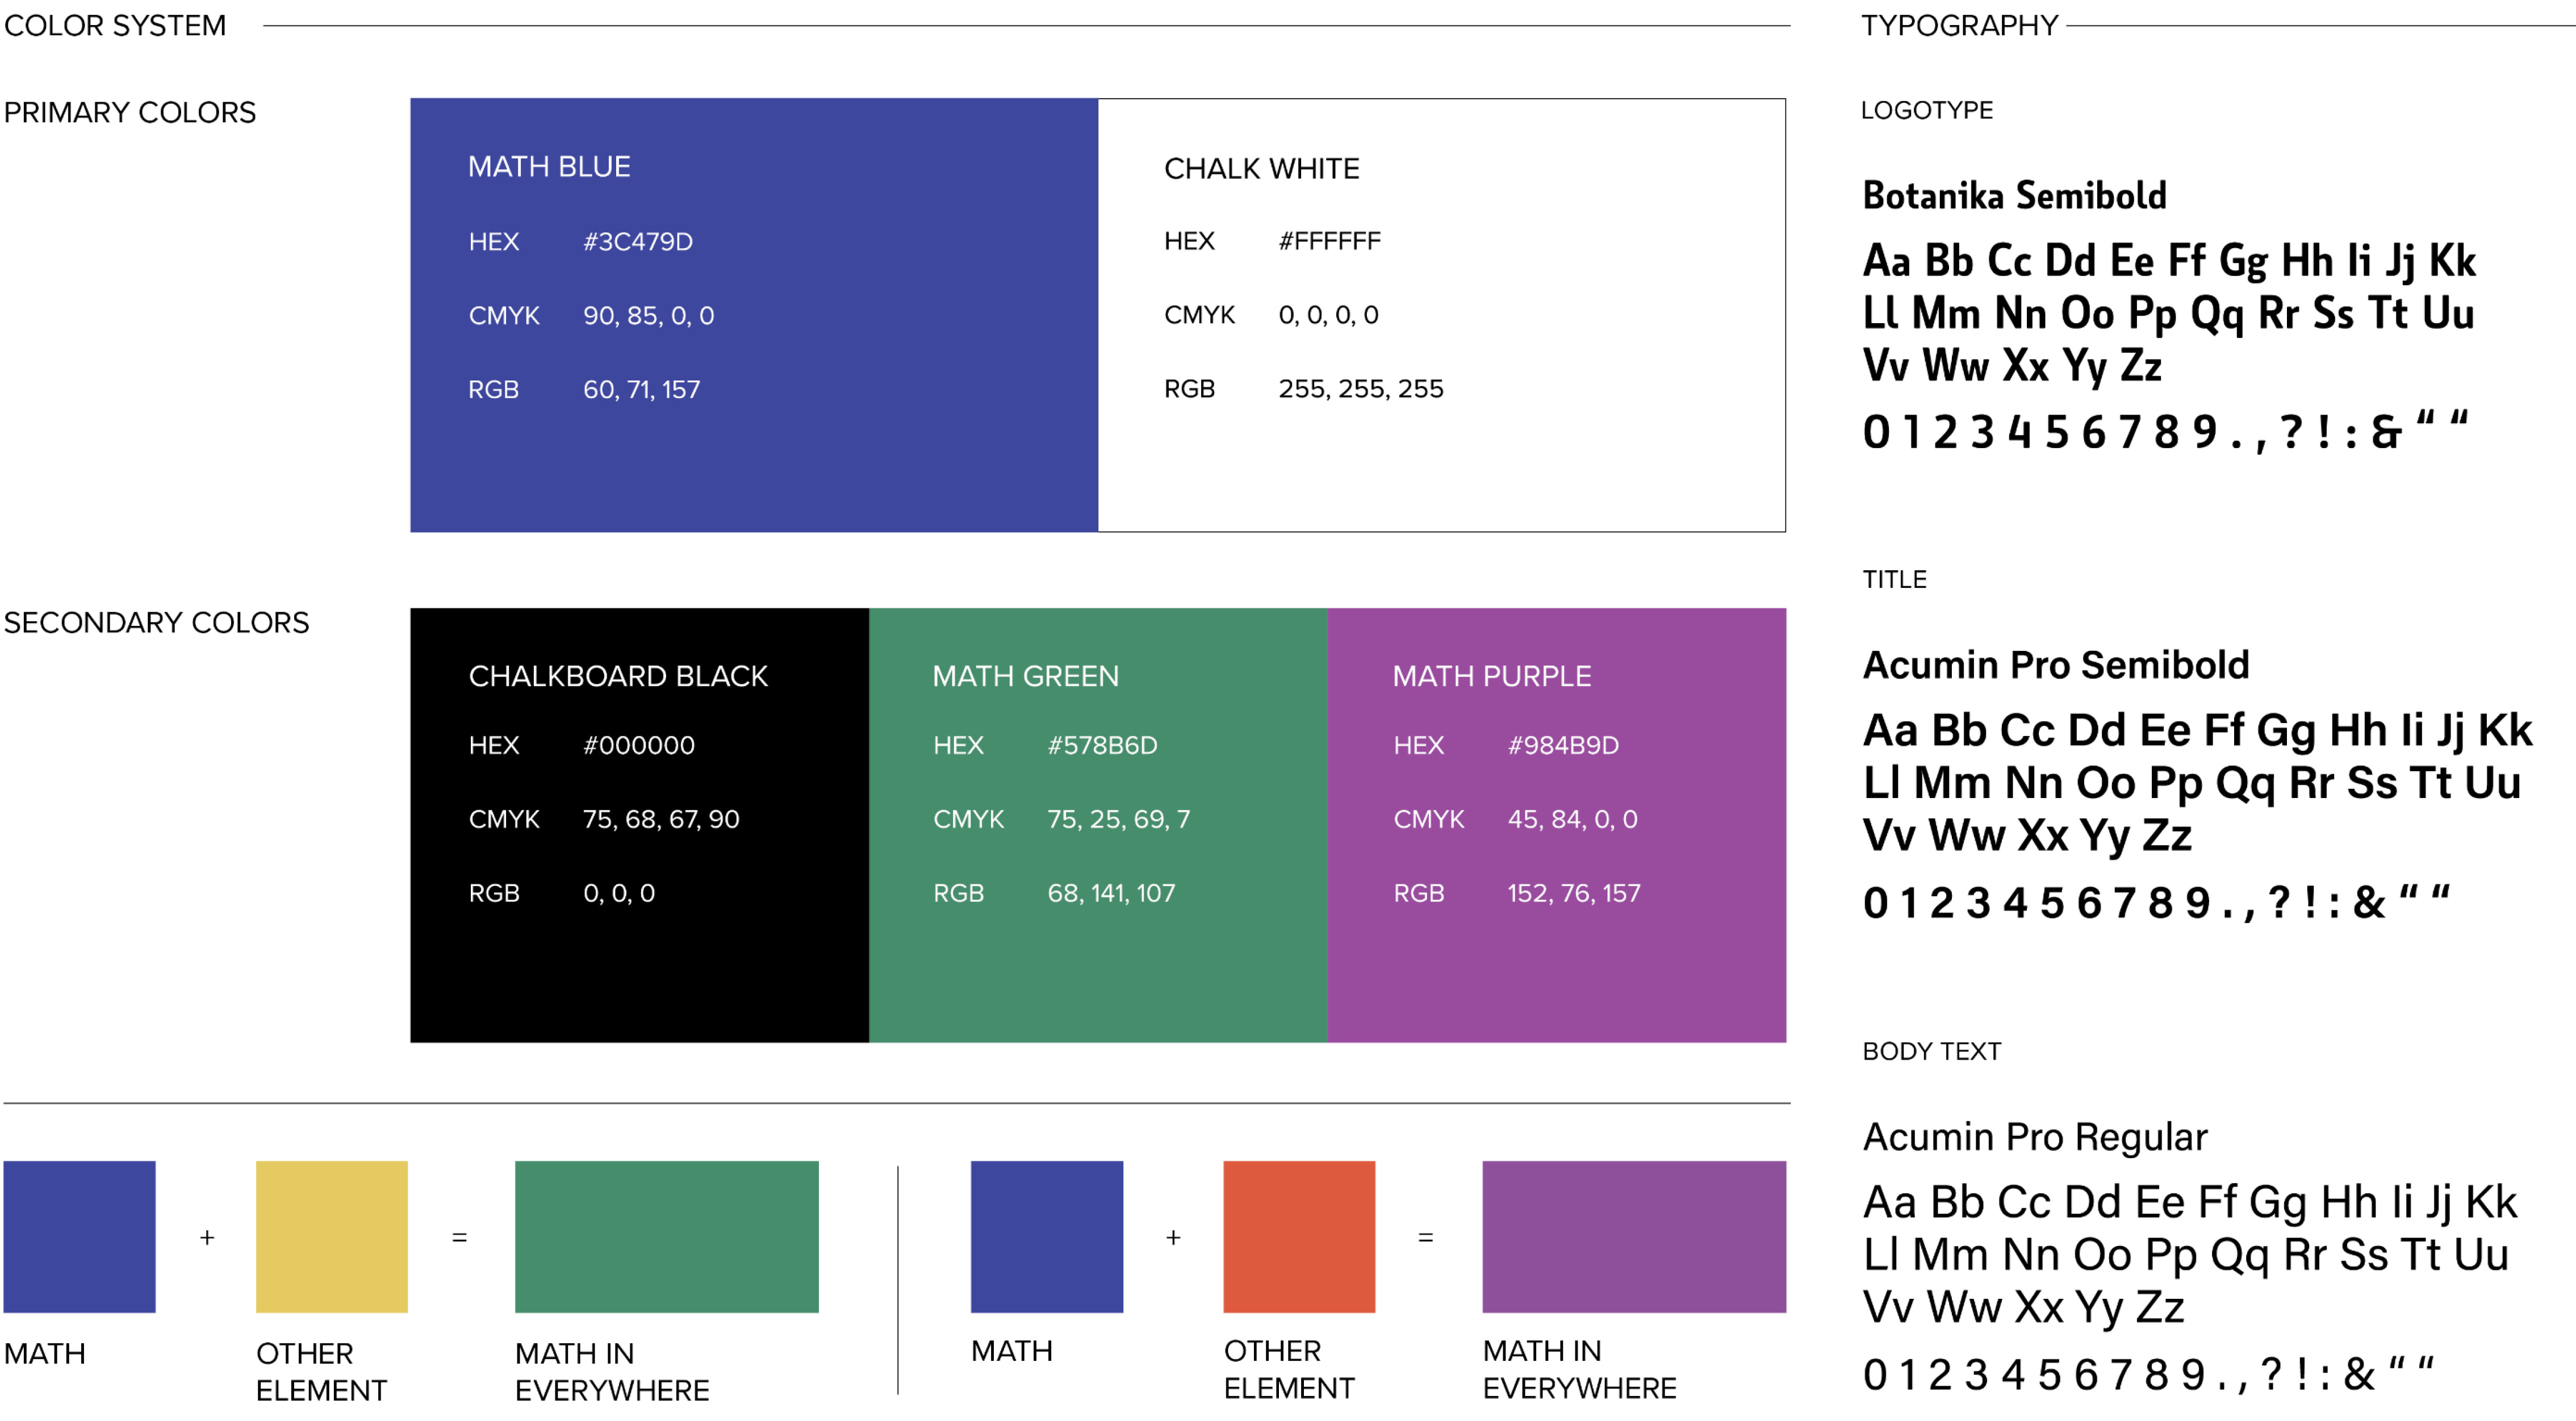
Task: Click the Math Blue hex value #3C479D
Action: tap(637, 242)
